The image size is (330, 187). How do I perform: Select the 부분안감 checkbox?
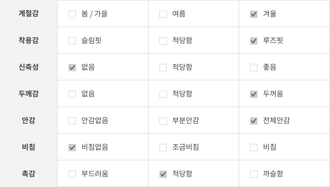pyautogui.click(x=163, y=121)
